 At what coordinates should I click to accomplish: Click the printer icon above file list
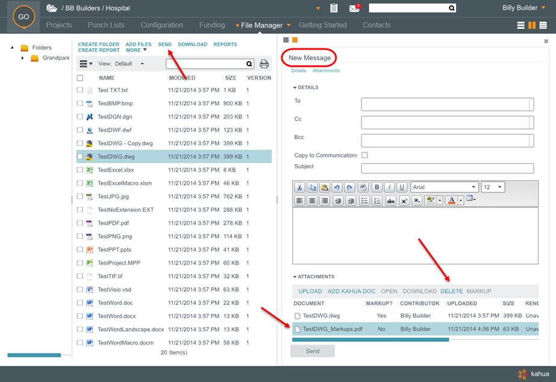(264, 64)
